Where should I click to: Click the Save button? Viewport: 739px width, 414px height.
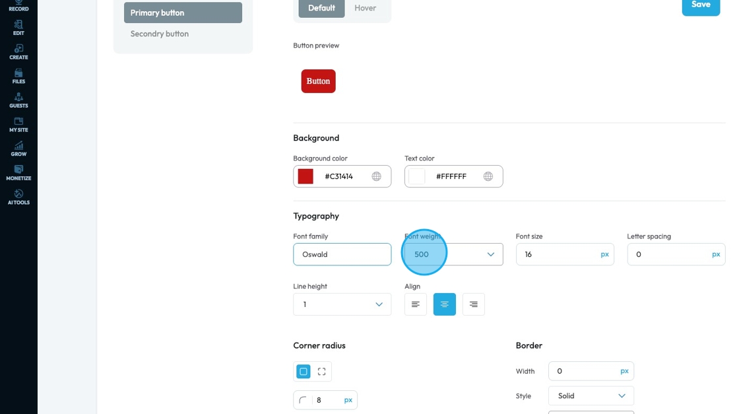(701, 6)
